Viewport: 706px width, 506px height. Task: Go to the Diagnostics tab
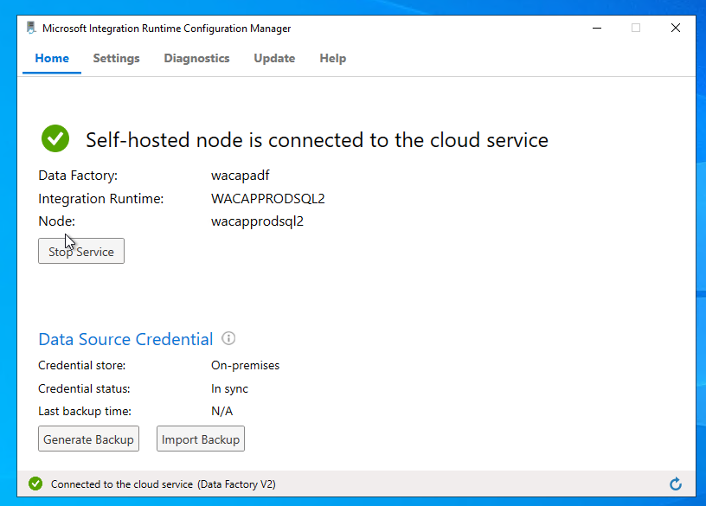196,58
